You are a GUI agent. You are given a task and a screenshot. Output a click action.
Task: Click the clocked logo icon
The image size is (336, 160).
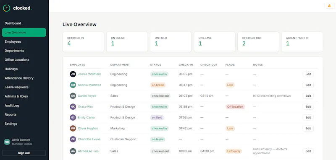tap(7, 8)
